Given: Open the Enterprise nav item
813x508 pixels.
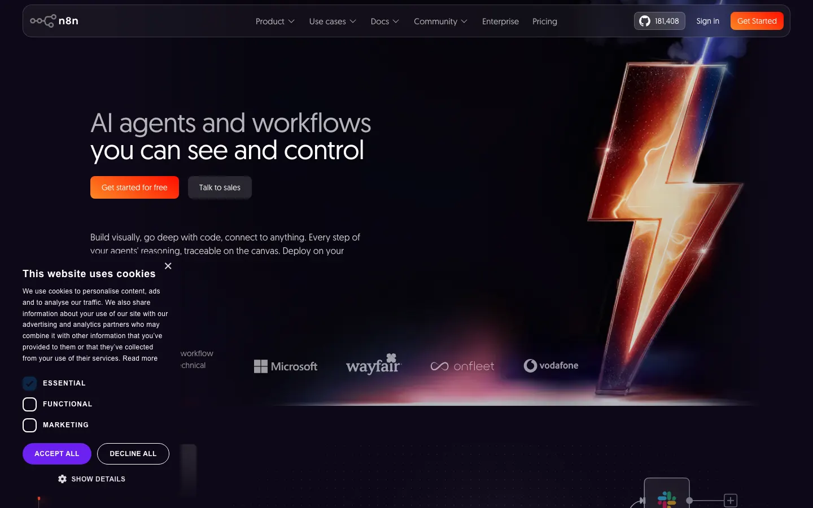Looking at the screenshot, I should pyautogui.click(x=500, y=21).
